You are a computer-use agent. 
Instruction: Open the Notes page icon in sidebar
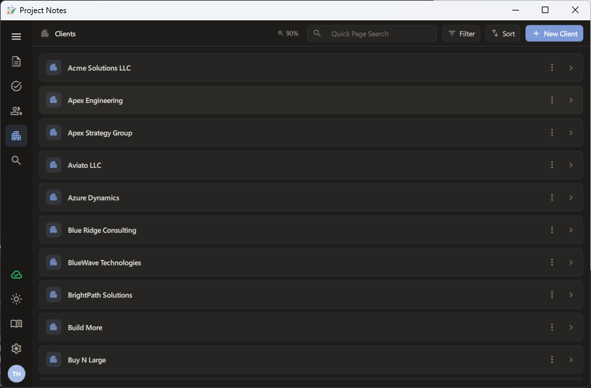pyautogui.click(x=16, y=61)
